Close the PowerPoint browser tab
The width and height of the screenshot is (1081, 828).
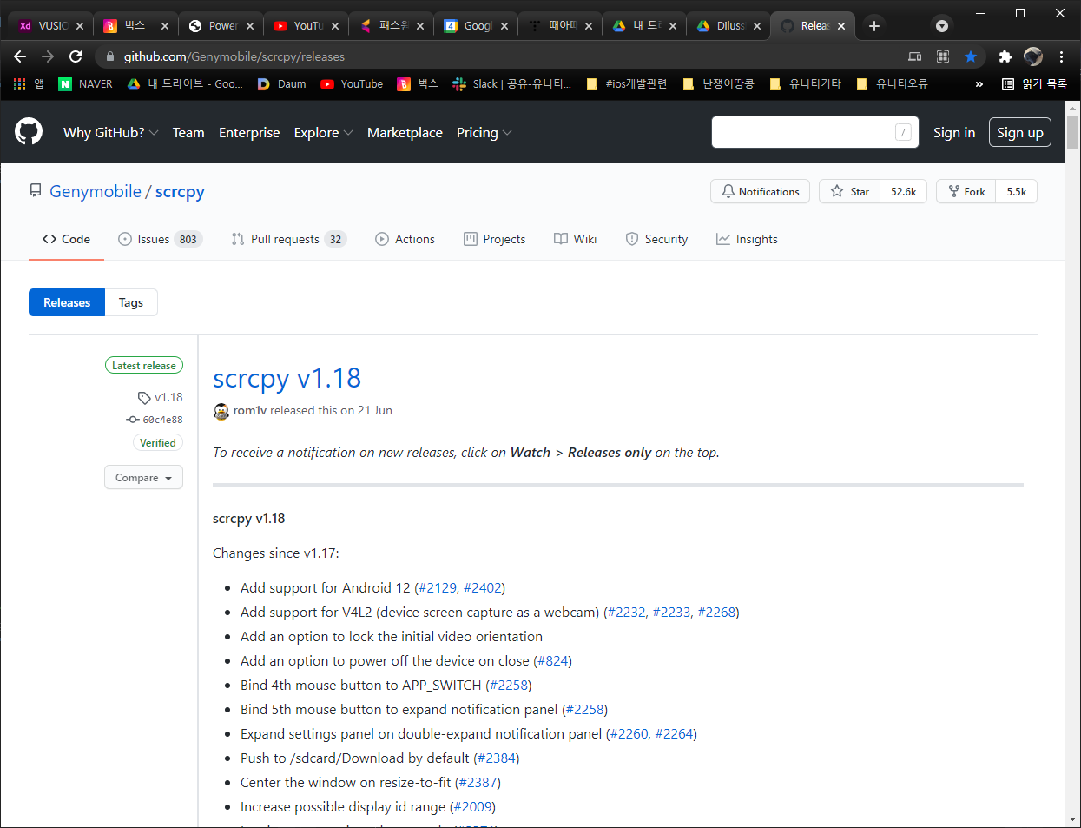pyautogui.click(x=250, y=26)
